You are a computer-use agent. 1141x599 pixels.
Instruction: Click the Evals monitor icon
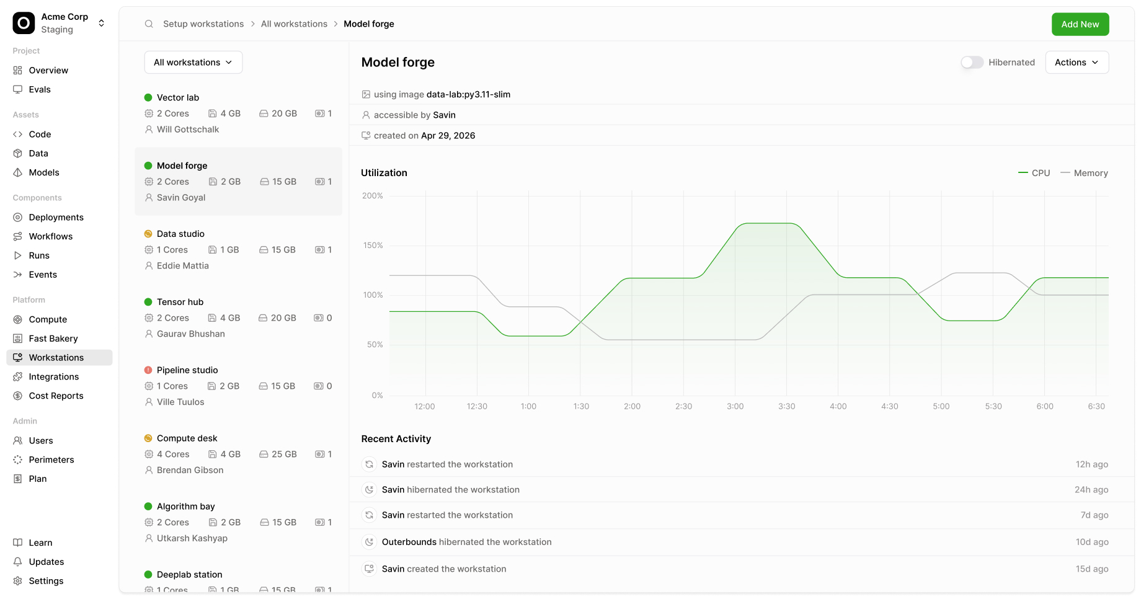(17, 89)
